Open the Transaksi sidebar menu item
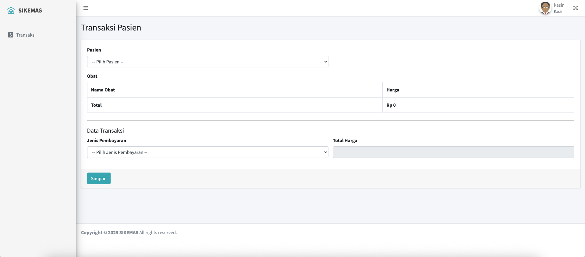 pyautogui.click(x=26, y=35)
